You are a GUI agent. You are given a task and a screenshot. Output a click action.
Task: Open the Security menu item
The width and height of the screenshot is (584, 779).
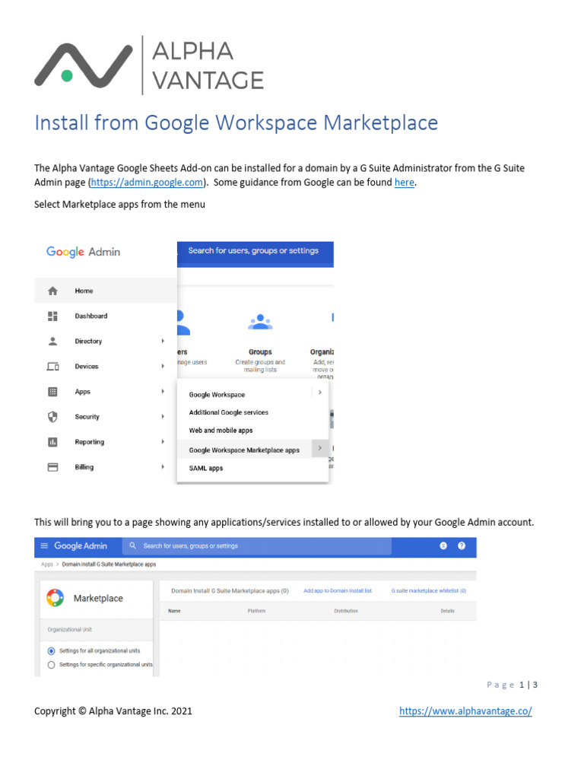(105, 416)
